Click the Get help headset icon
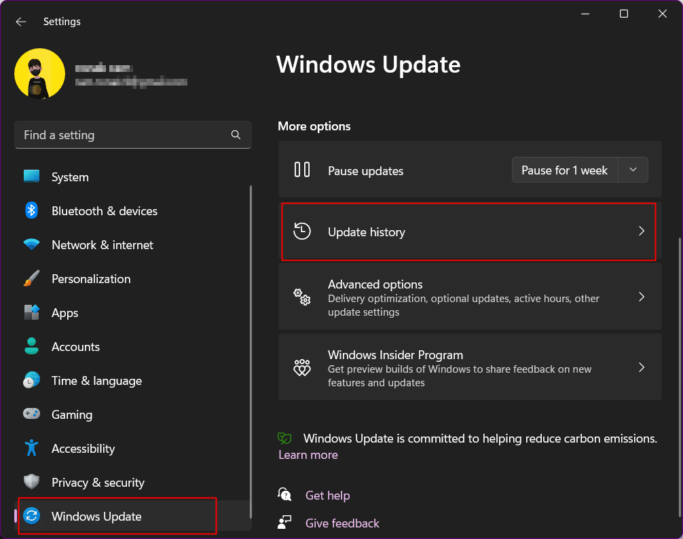 click(284, 495)
